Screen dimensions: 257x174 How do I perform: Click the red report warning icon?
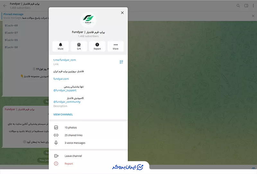(x=56, y=163)
